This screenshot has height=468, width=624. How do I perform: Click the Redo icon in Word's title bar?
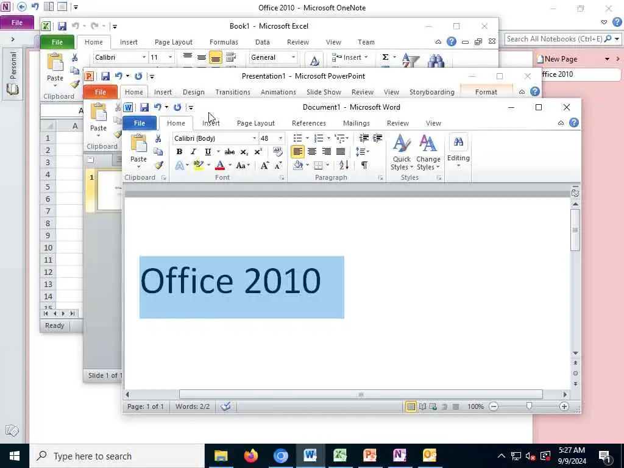click(x=177, y=107)
